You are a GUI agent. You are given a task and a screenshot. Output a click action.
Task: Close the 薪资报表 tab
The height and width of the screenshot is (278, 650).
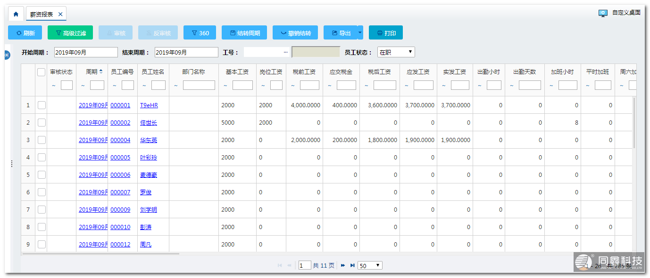tap(60, 14)
